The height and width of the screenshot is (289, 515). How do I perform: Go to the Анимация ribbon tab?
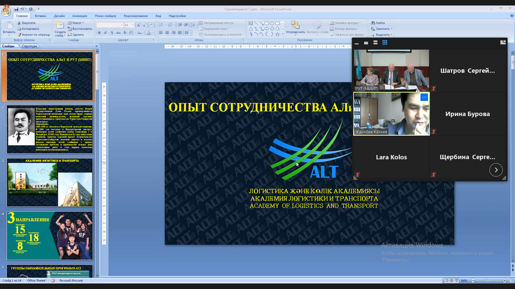80,16
